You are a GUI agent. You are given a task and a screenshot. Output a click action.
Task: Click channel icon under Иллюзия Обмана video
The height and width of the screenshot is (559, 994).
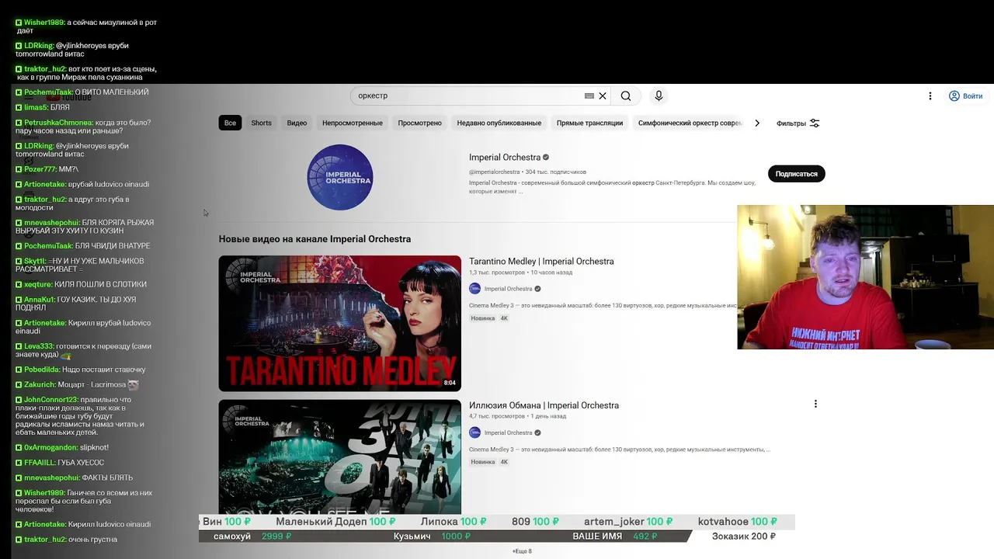[x=474, y=432]
